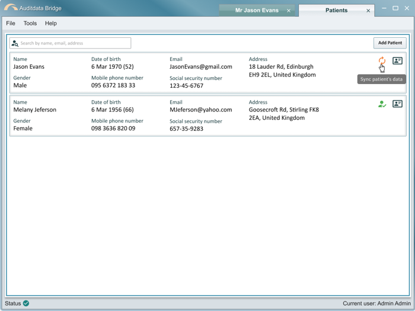
Task: Close the Patients tab
Action: click(x=368, y=11)
